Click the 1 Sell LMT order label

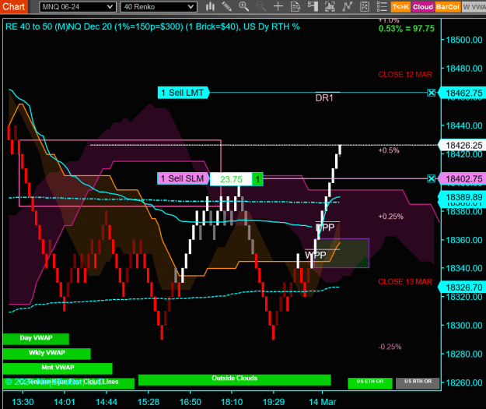pyautogui.click(x=184, y=93)
